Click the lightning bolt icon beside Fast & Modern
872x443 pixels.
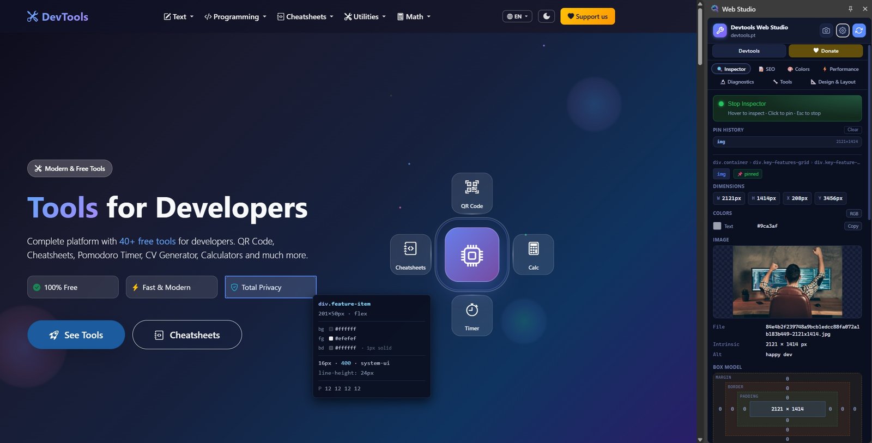[135, 287]
